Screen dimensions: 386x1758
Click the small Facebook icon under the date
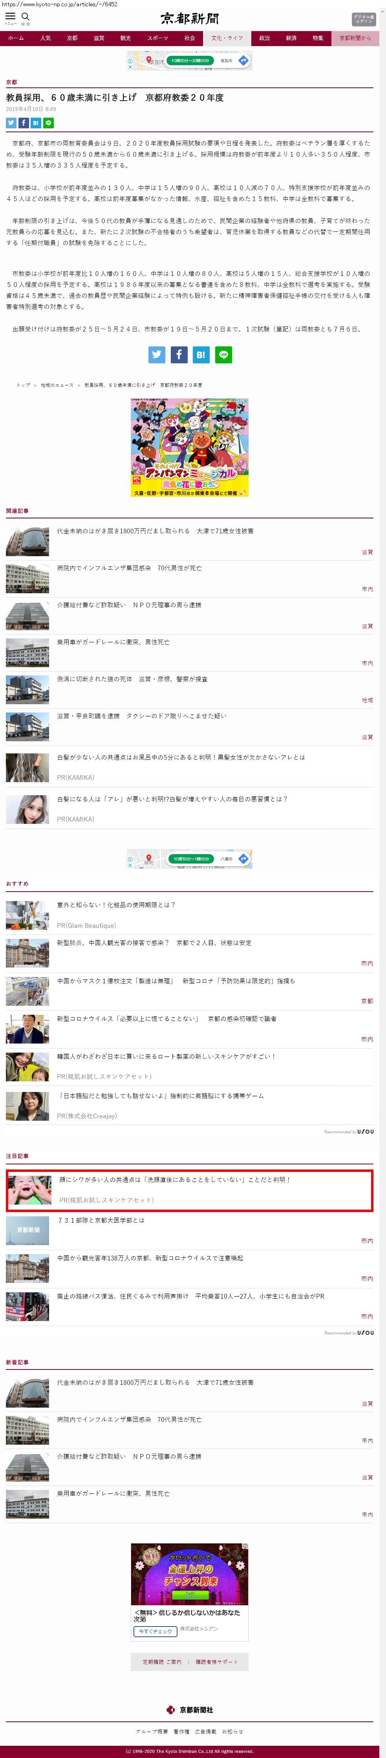[23, 123]
